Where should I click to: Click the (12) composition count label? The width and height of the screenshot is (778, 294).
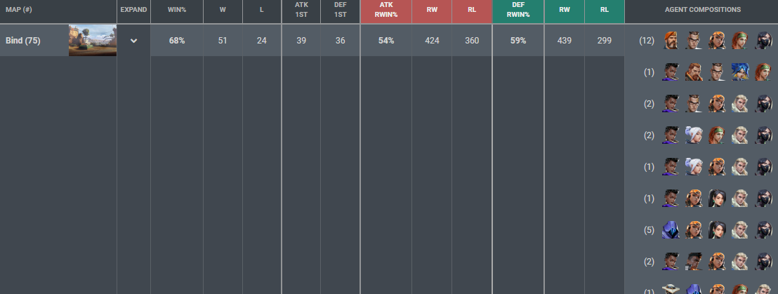pyautogui.click(x=647, y=41)
